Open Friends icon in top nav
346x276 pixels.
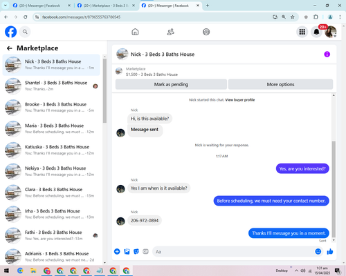(170, 32)
